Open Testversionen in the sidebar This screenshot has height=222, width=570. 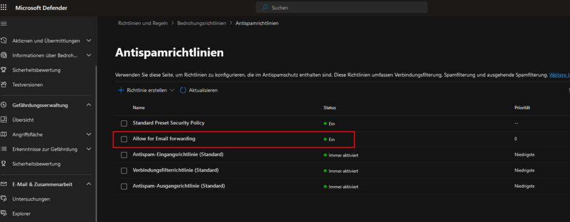click(28, 84)
